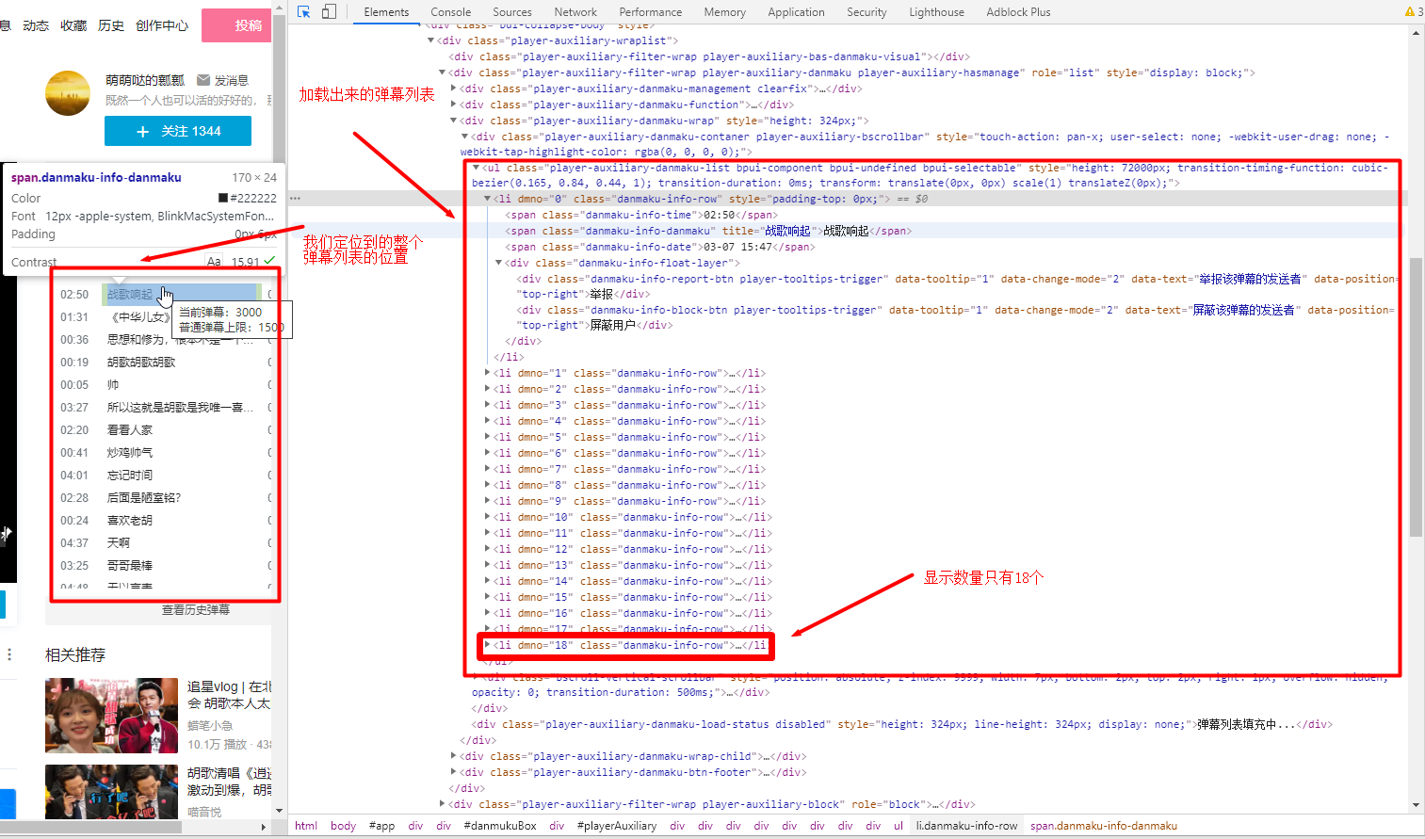Expand player-auxiliary-danmaku-management div

click(454, 89)
